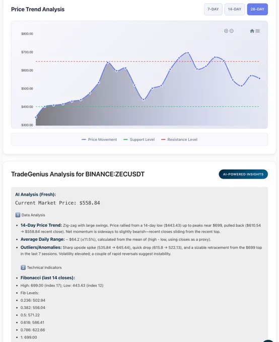Toggle Price Movement series in legend
279x342 pixels.
tap(99, 140)
